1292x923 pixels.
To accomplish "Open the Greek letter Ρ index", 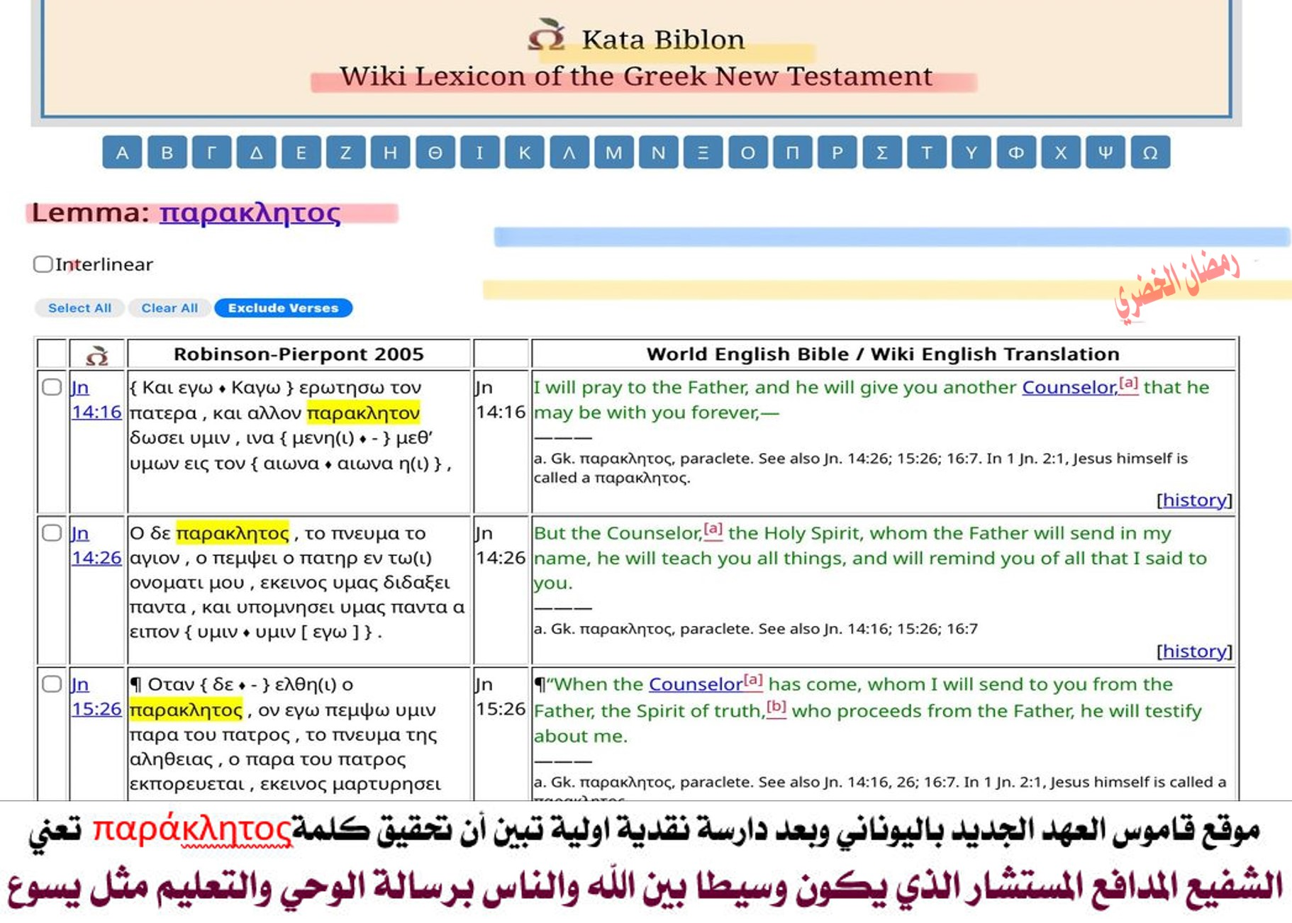I will (x=837, y=152).
